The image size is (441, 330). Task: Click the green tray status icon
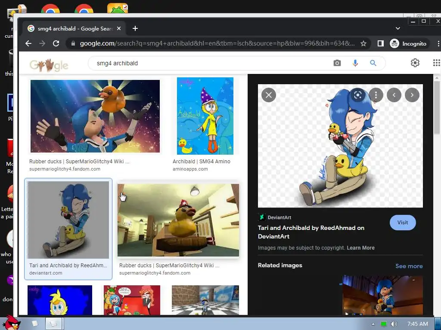(383, 324)
